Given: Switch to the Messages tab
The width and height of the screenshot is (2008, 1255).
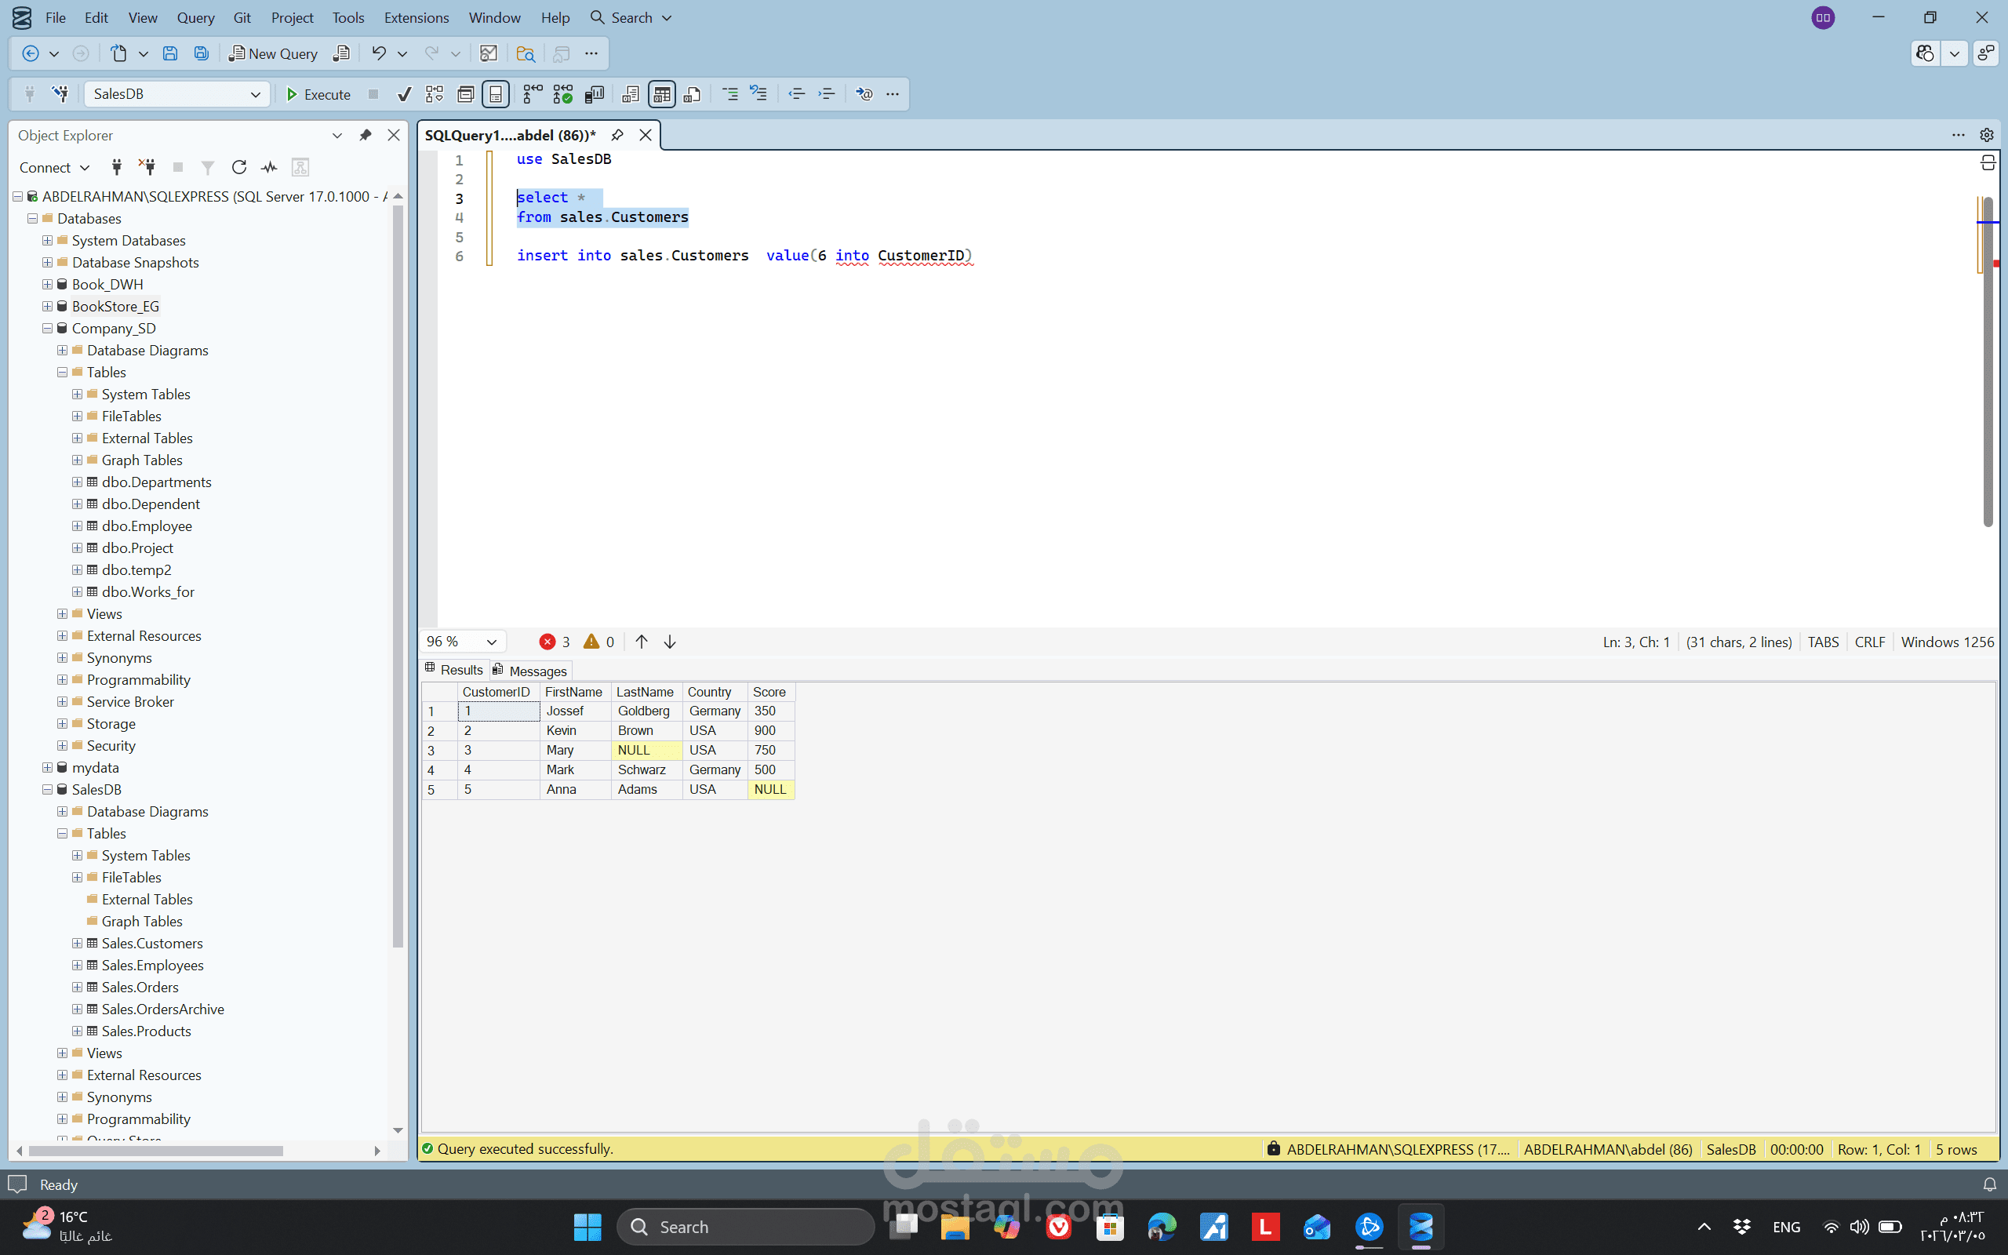Looking at the screenshot, I should click(x=537, y=670).
